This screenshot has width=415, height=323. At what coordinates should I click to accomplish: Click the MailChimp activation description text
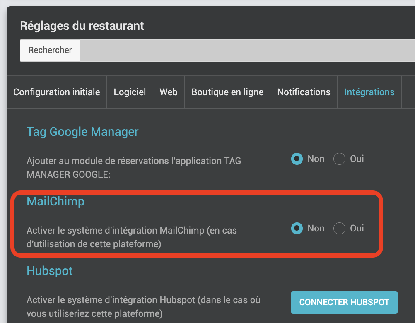click(132, 237)
